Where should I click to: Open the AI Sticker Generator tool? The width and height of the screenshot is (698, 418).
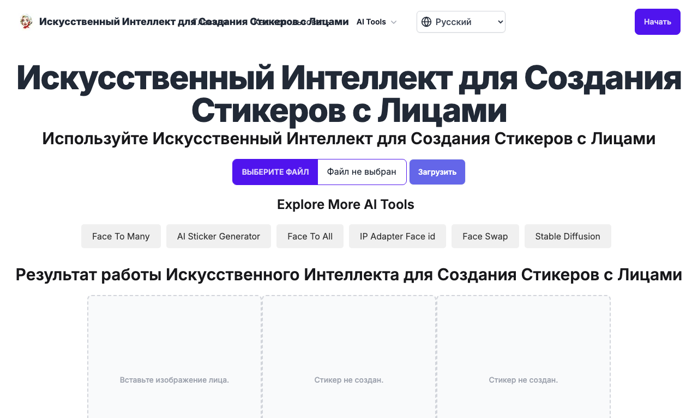[x=219, y=236]
